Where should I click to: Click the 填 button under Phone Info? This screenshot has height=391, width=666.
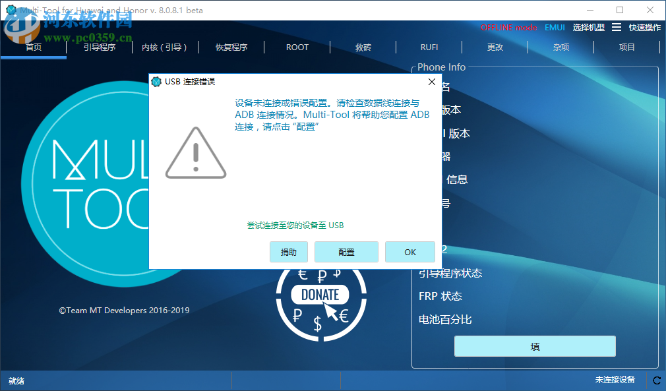[x=534, y=346]
